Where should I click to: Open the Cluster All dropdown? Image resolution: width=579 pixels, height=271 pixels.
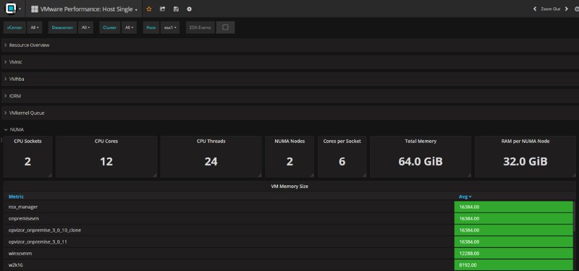(x=129, y=27)
